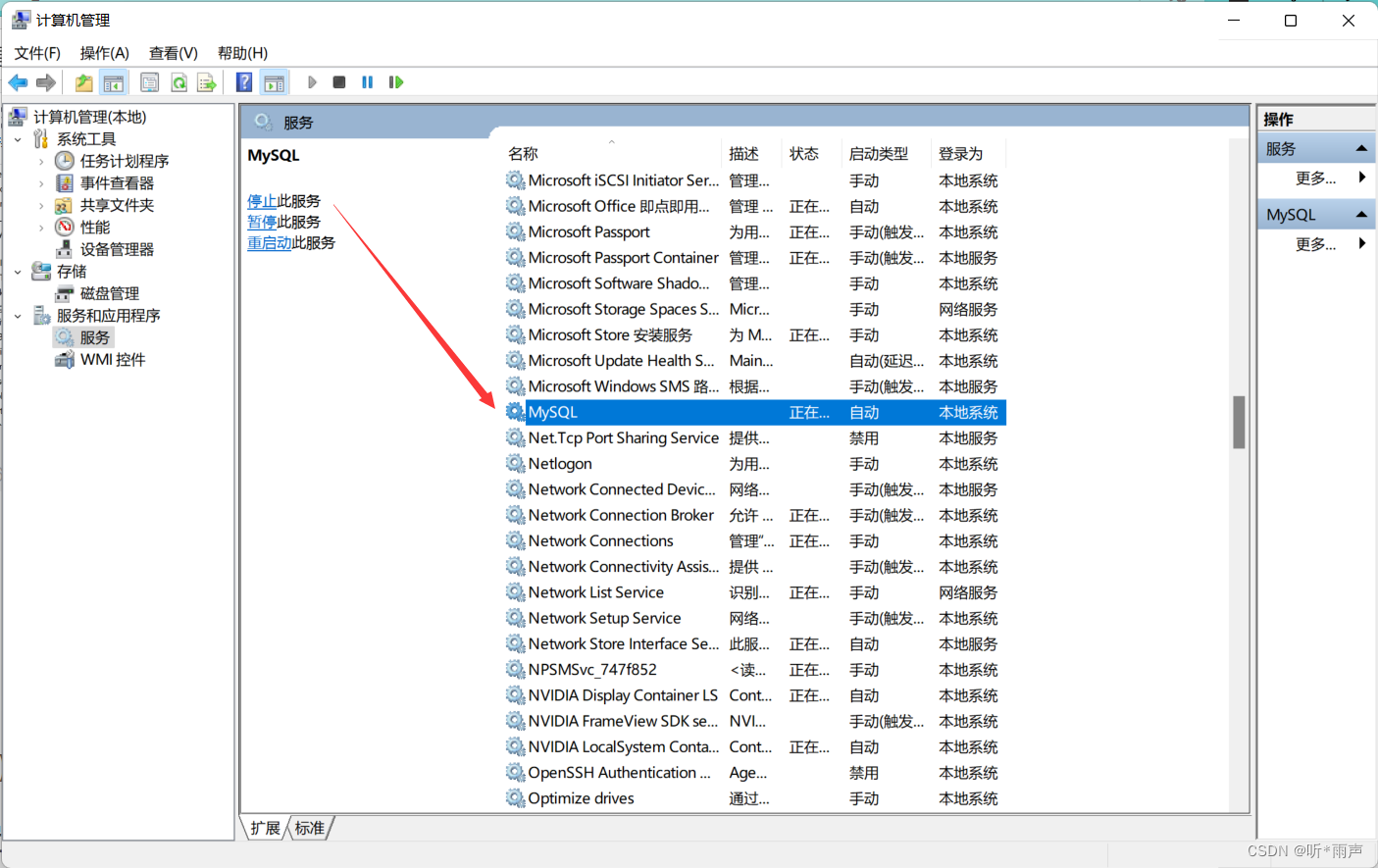Select the Network Setup Service row
1378x868 pixels.
(755, 618)
